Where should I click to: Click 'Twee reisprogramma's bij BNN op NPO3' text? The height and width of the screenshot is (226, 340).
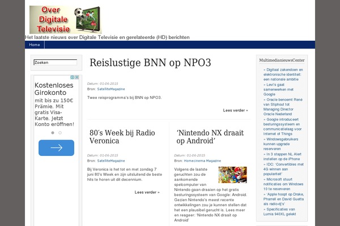click(x=124, y=98)
